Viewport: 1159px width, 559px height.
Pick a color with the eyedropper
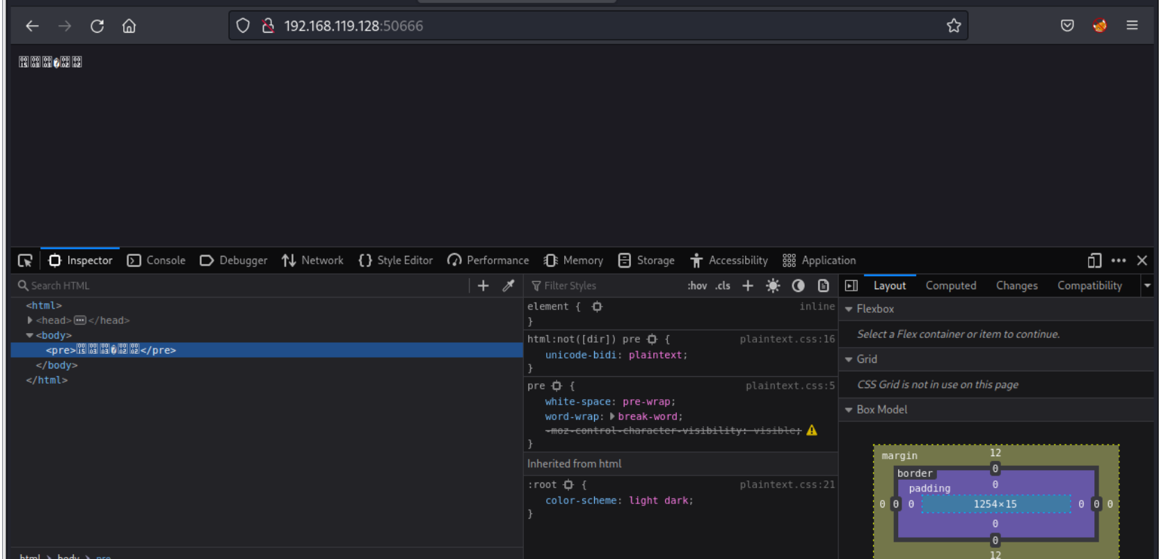pyautogui.click(x=509, y=286)
